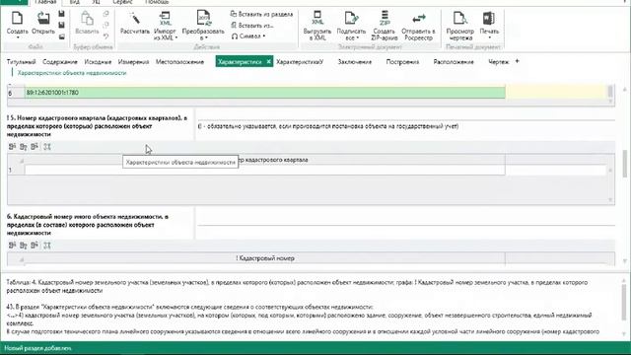Click Отправить в Росреестр arrows icon
This screenshot has height=355, width=631.
(418, 19)
